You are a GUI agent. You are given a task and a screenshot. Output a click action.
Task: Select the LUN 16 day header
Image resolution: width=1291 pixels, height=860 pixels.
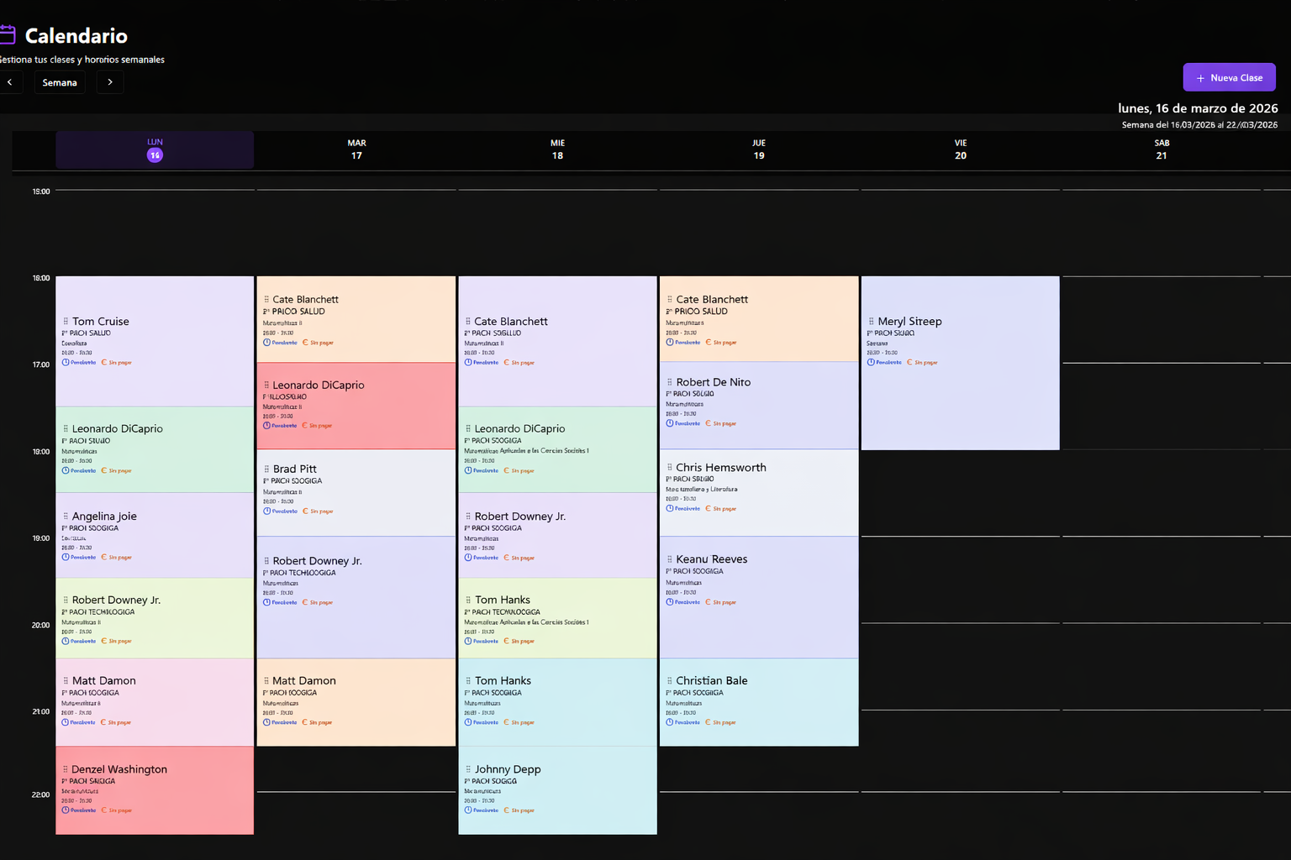tap(154, 149)
